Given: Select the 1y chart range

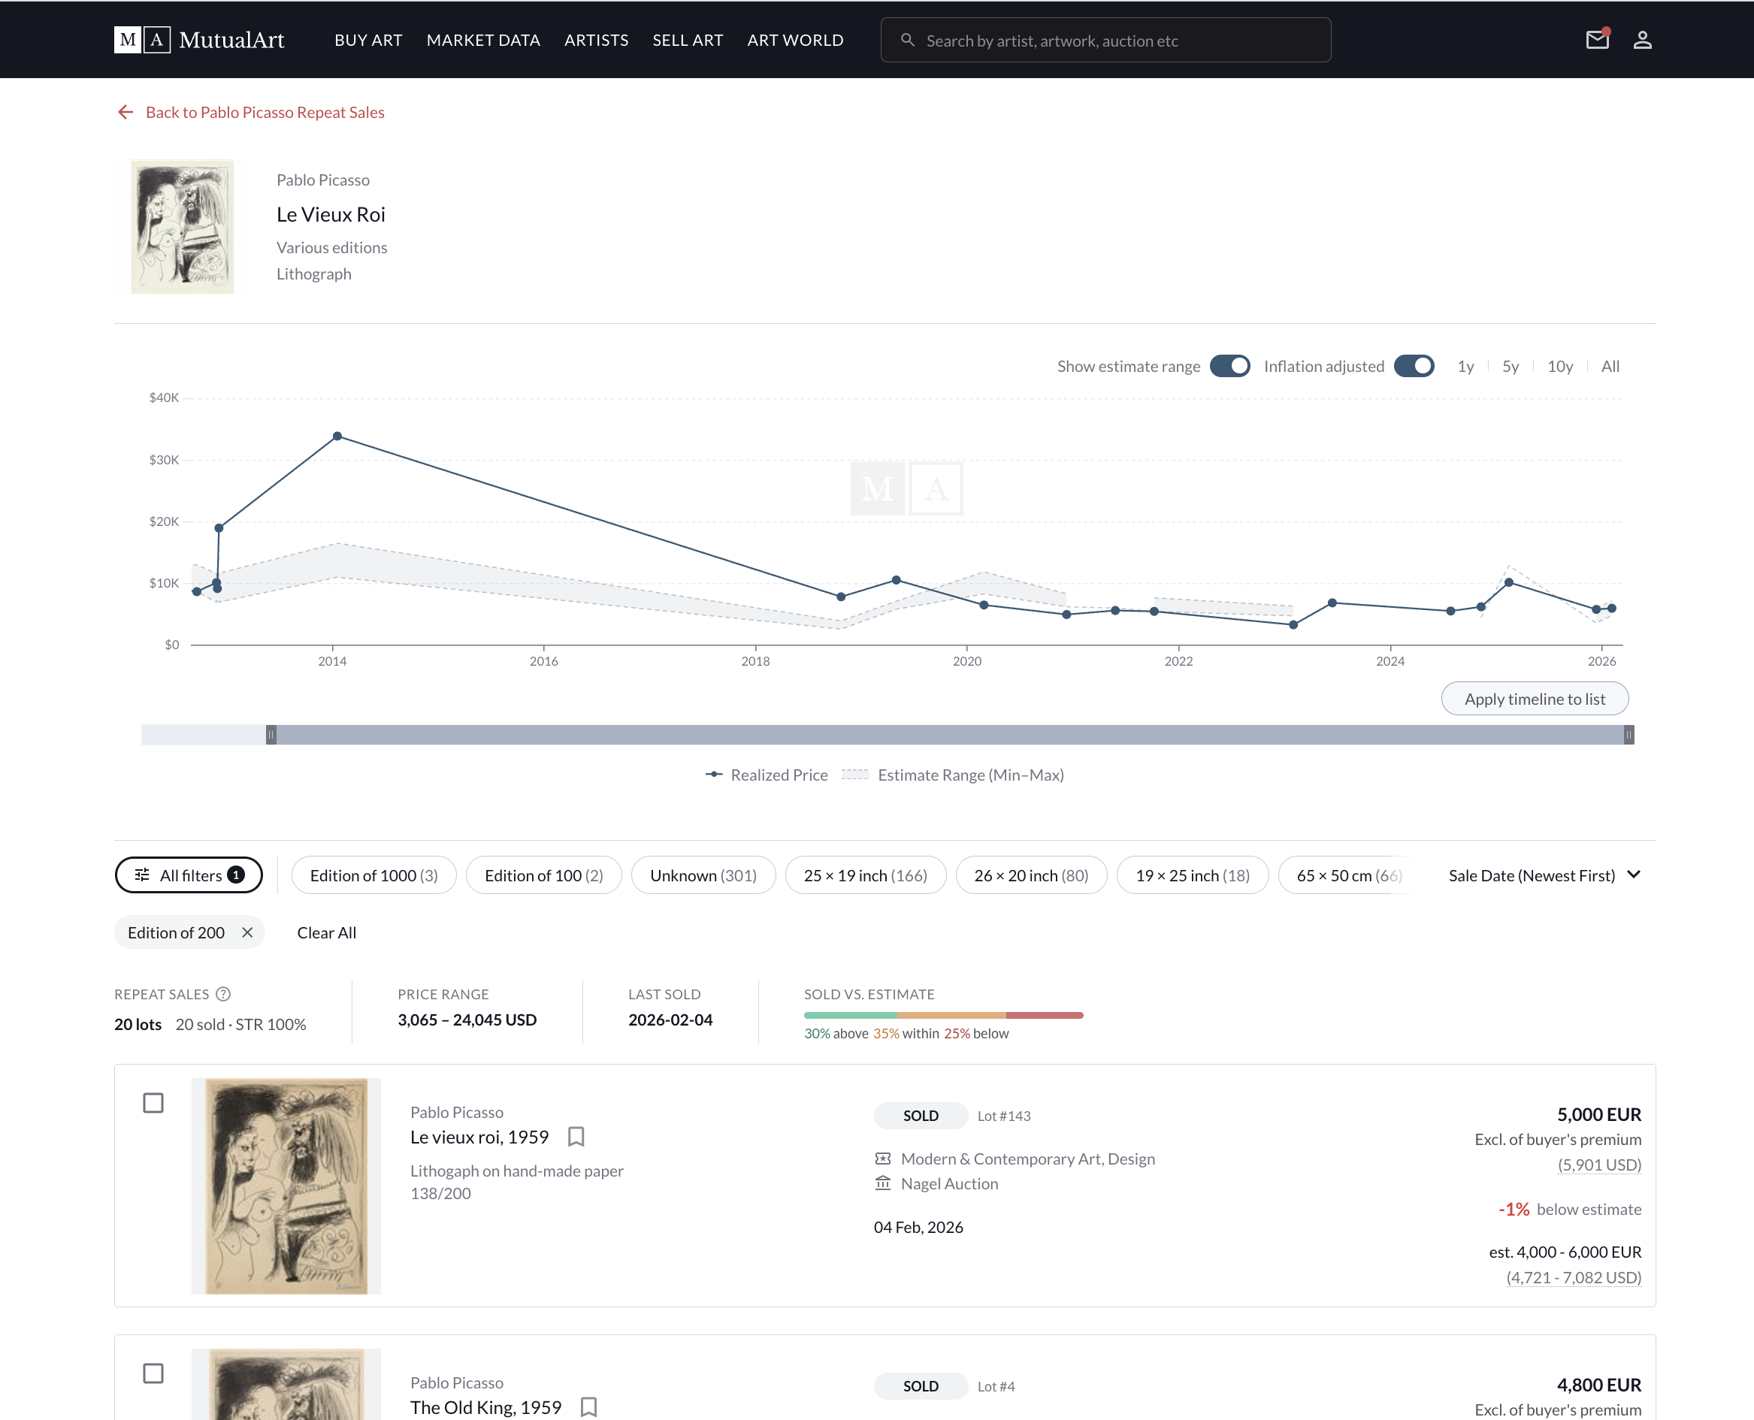Looking at the screenshot, I should click(1465, 367).
